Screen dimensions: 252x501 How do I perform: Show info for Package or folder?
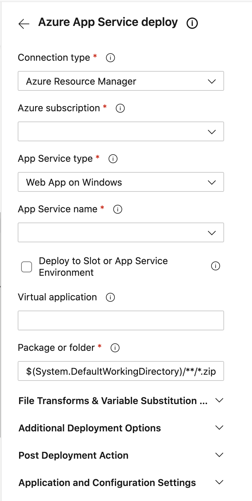coord(115,348)
